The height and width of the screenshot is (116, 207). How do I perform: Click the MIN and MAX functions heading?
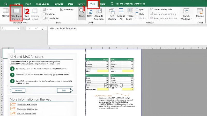(27, 57)
